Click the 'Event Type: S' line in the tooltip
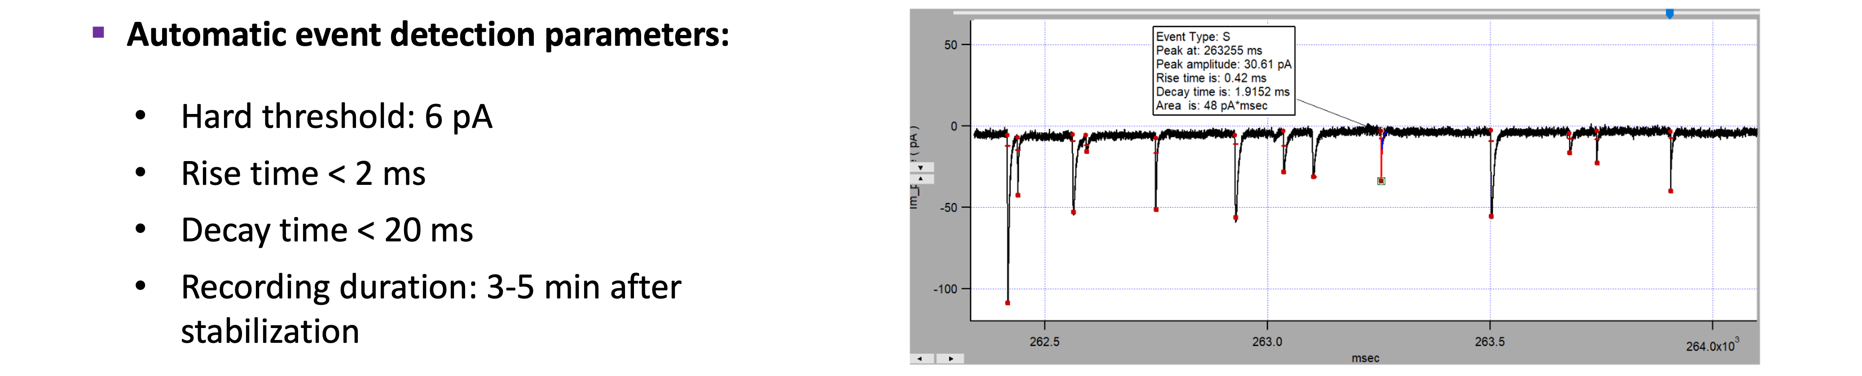Viewport: 1862px width, 376px height. [1193, 37]
